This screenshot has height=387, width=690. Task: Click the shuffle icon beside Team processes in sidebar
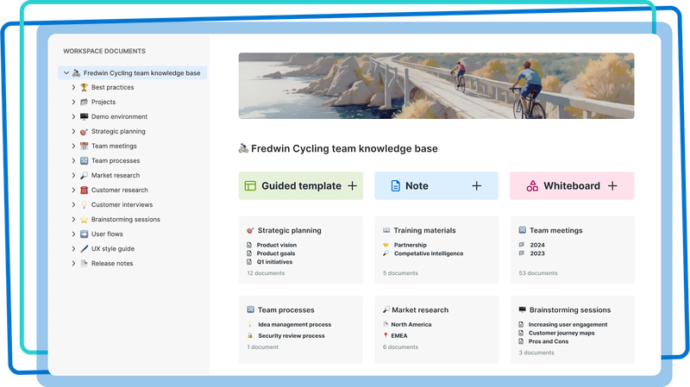[x=84, y=160]
